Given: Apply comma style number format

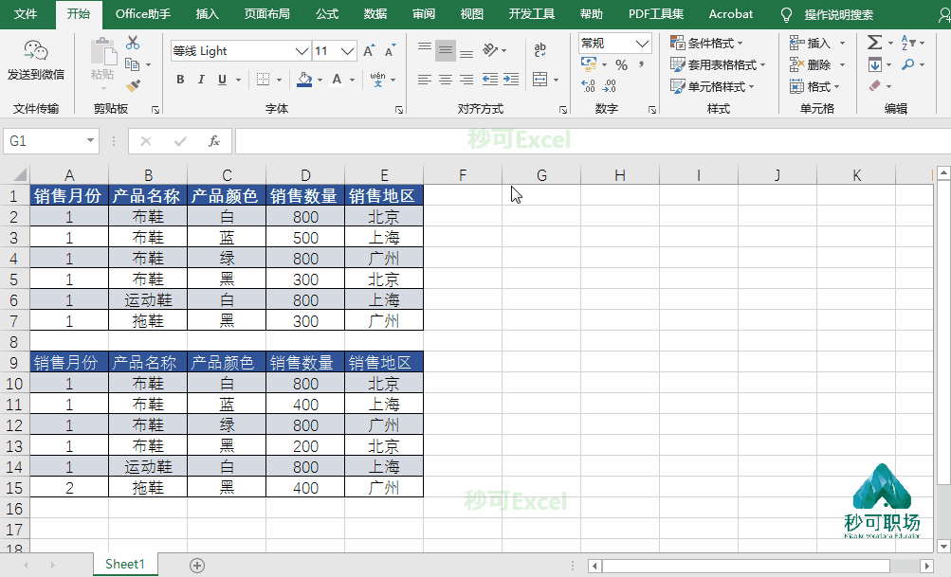Looking at the screenshot, I should (x=642, y=64).
